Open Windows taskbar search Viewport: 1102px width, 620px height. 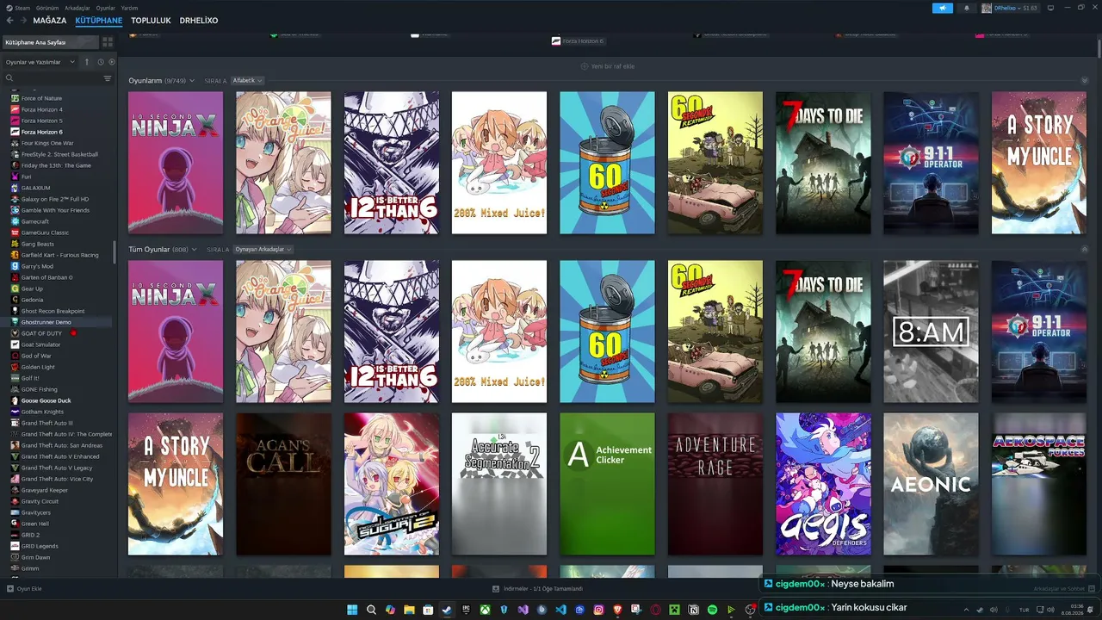click(371, 610)
